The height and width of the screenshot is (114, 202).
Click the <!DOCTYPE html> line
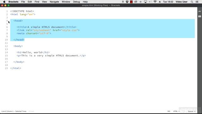coord(22,11)
